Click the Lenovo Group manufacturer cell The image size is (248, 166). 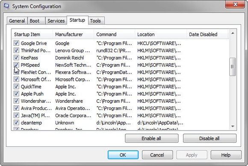72,50
